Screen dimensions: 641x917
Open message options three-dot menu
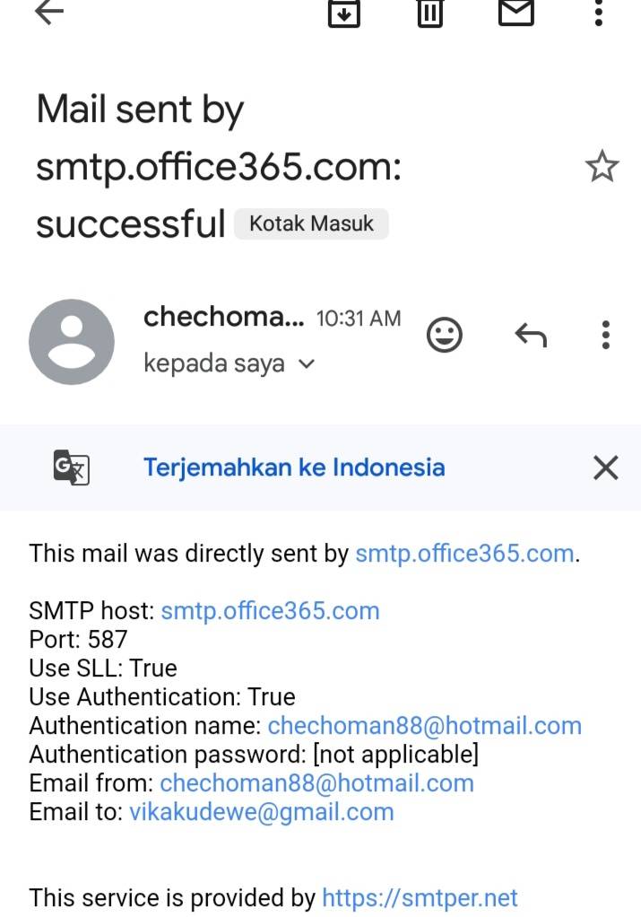pyautogui.click(x=606, y=335)
